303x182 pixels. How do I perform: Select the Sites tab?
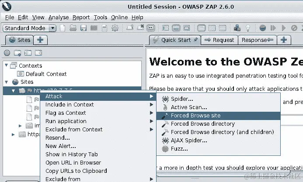(x=19, y=40)
